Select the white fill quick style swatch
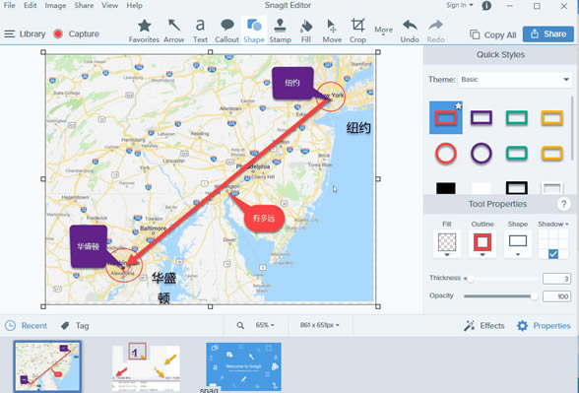The height and width of the screenshot is (393, 579). coord(482,188)
